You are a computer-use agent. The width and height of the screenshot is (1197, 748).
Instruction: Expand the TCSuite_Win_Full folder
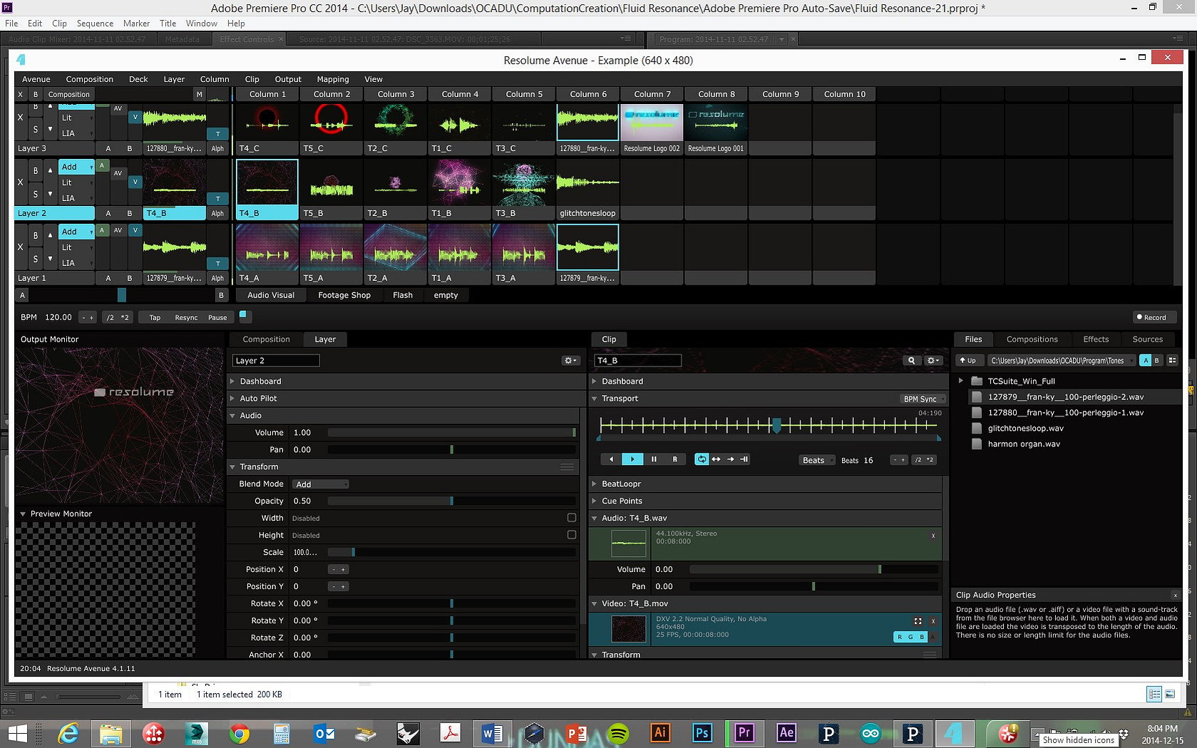pos(961,381)
